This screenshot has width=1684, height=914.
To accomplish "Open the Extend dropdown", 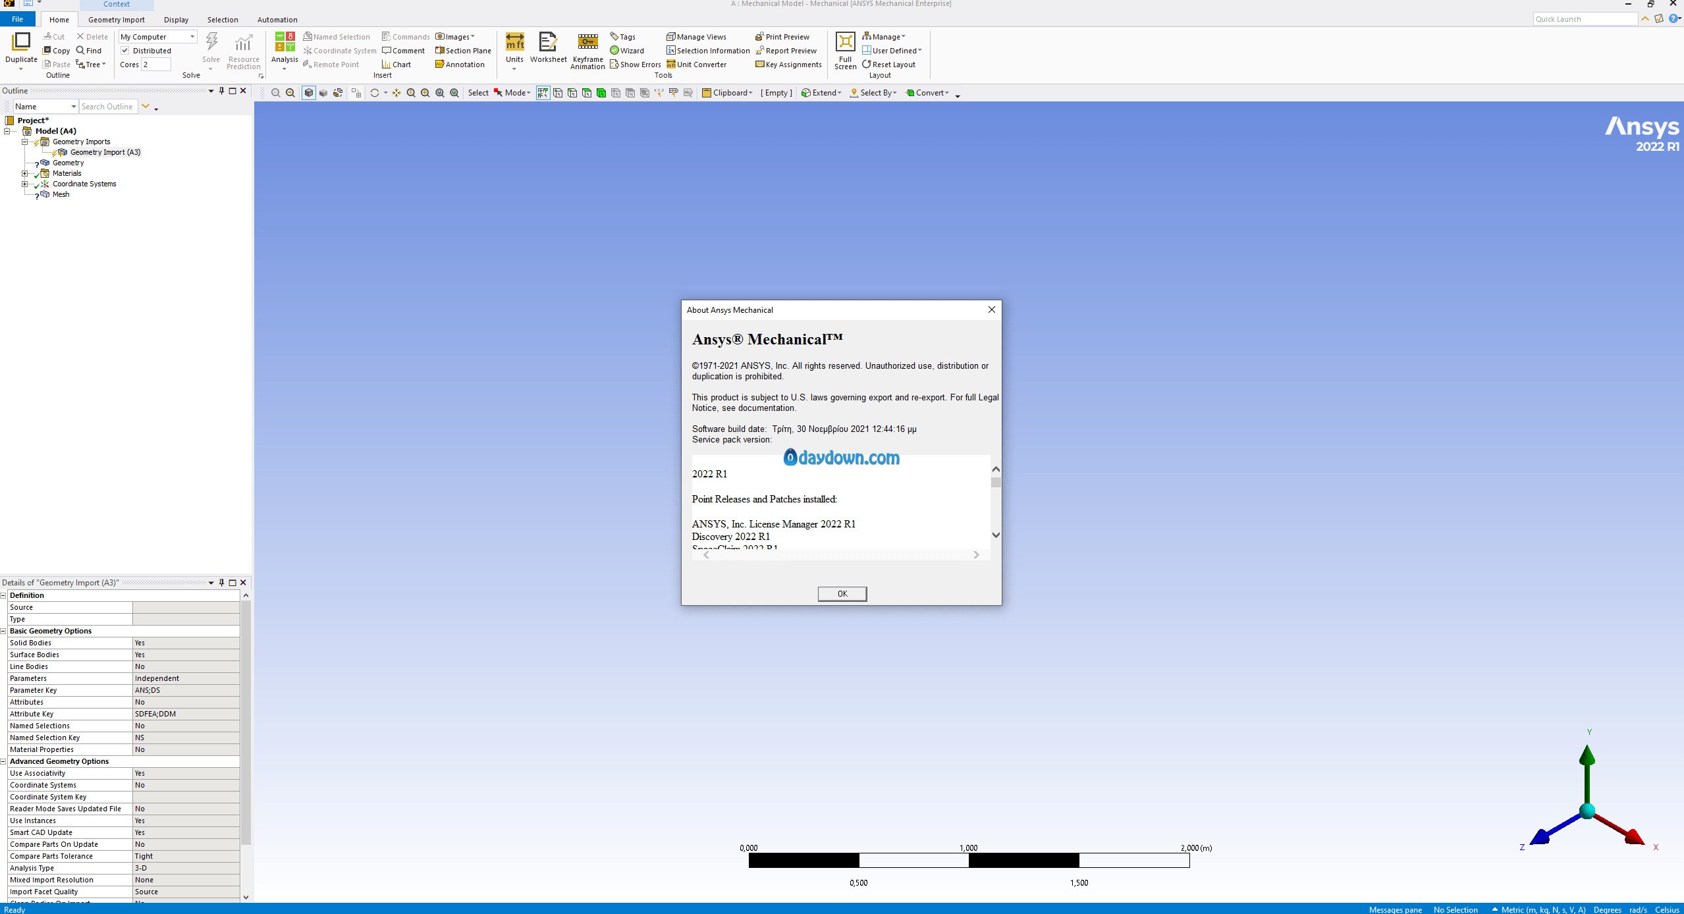I will coord(821,93).
